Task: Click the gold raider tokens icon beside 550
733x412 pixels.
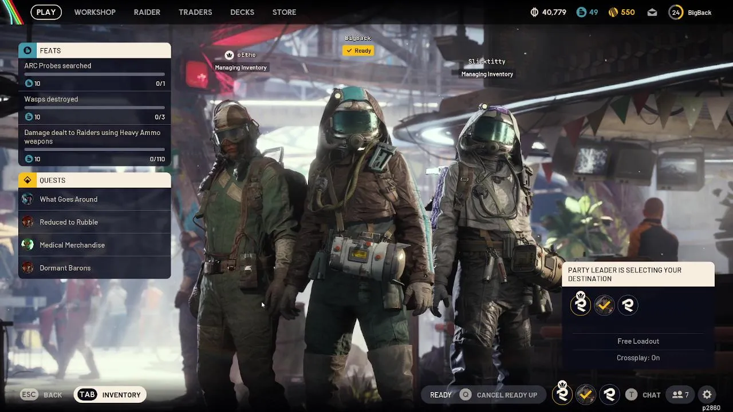Action: click(x=613, y=12)
